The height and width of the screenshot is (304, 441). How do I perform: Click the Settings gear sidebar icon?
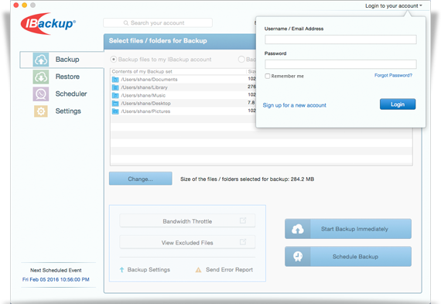[x=41, y=111]
